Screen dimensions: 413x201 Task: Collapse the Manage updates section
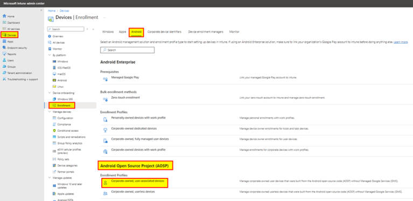pyautogui.click(x=49, y=178)
